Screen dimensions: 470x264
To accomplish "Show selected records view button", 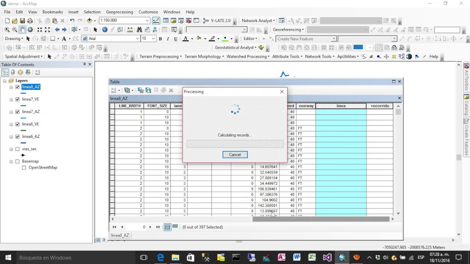I will tap(175, 227).
